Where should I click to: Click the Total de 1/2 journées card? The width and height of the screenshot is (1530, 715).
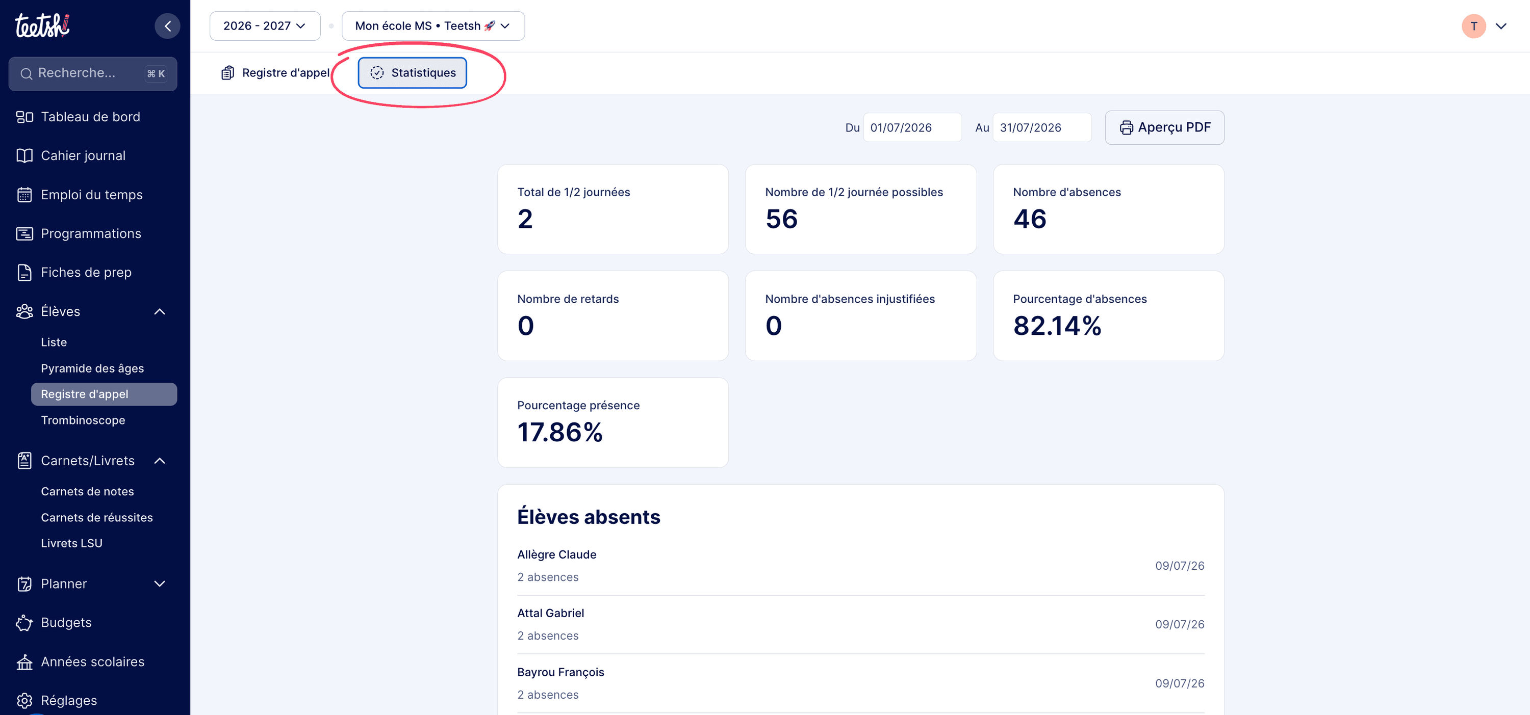pos(613,209)
